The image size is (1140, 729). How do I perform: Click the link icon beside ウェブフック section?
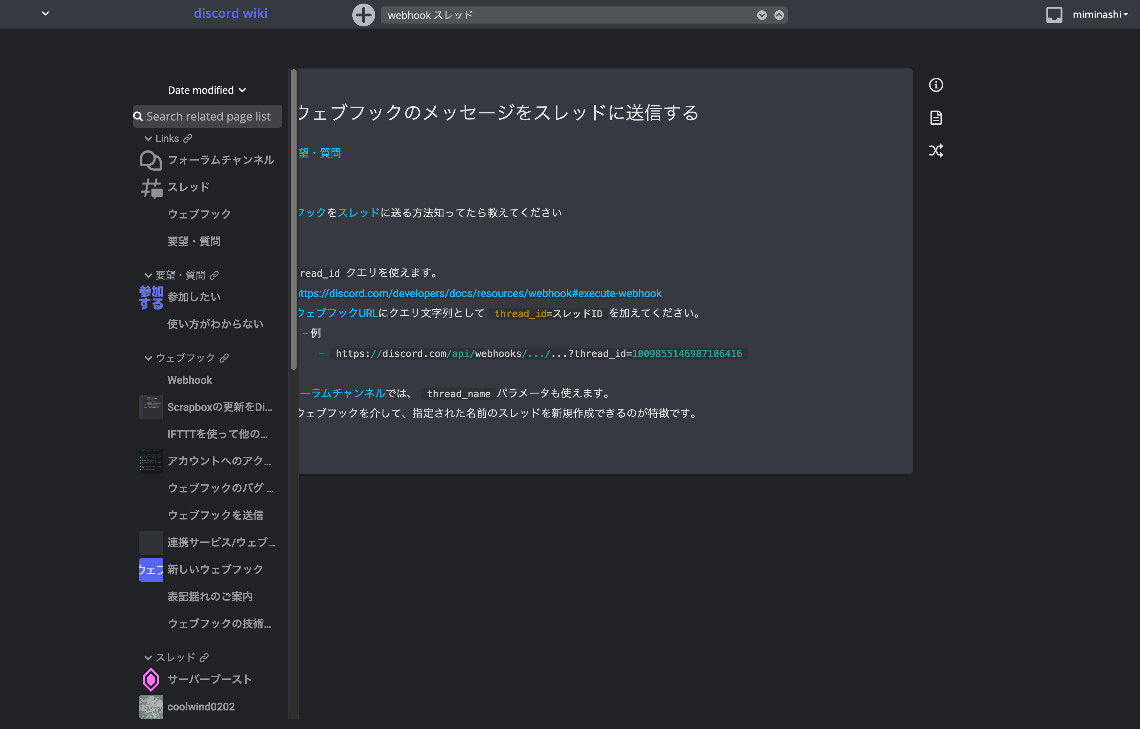point(225,358)
